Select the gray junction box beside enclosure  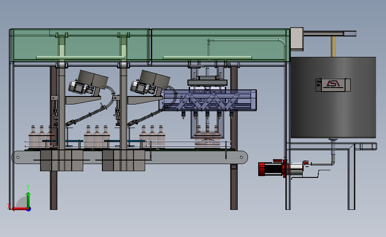pos(297,39)
